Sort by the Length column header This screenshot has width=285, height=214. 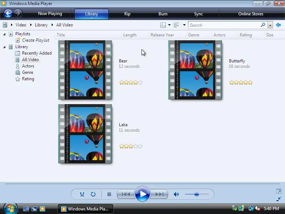[x=135, y=35]
